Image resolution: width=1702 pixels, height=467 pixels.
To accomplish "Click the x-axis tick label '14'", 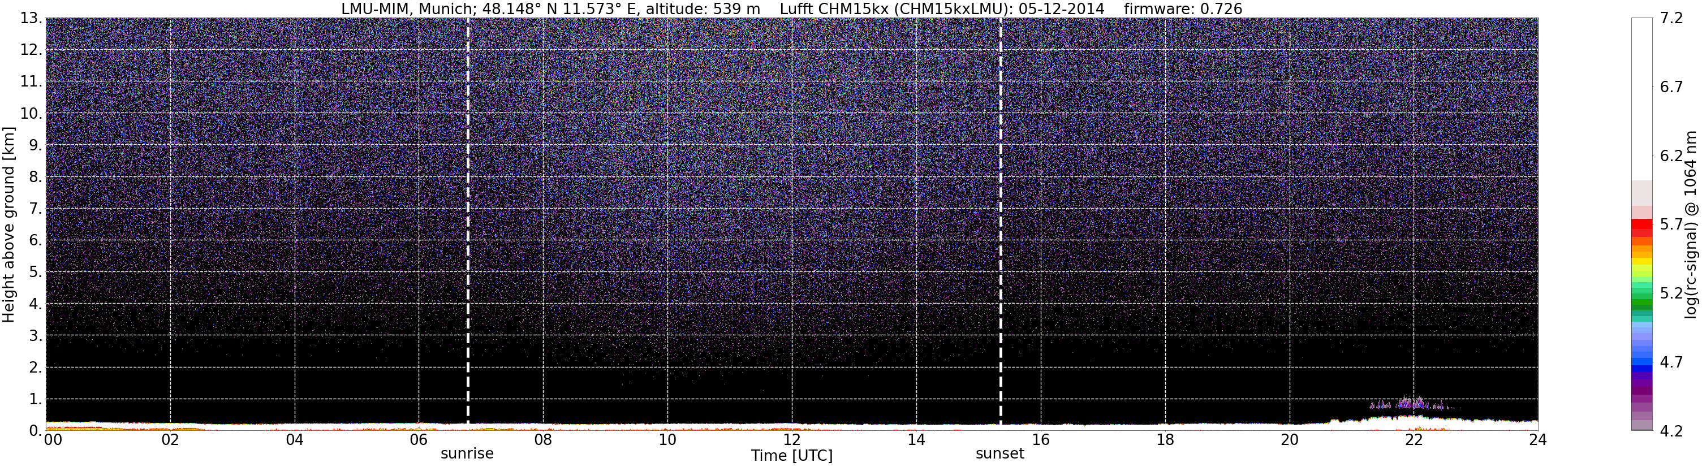I will (x=916, y=440).
